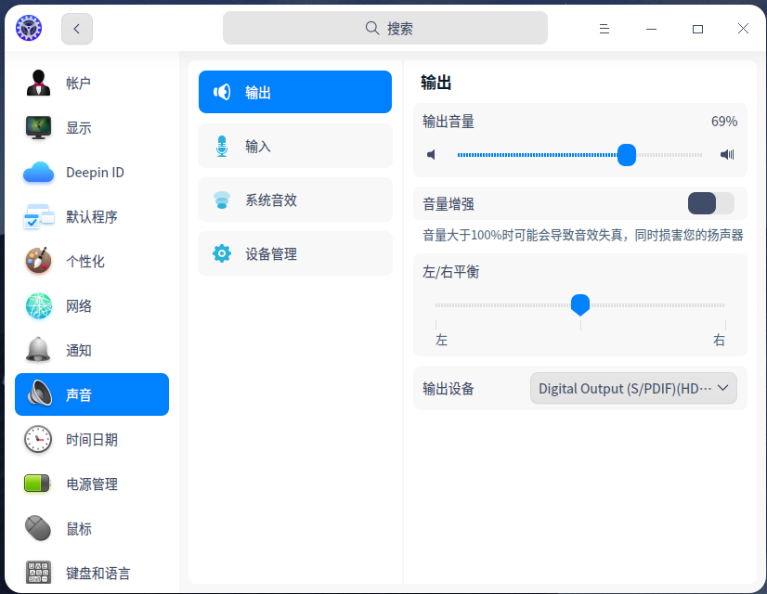Switch to 键盘和语言 settings
This screenshot has width=767, height=594.
(x=38, y=573)
